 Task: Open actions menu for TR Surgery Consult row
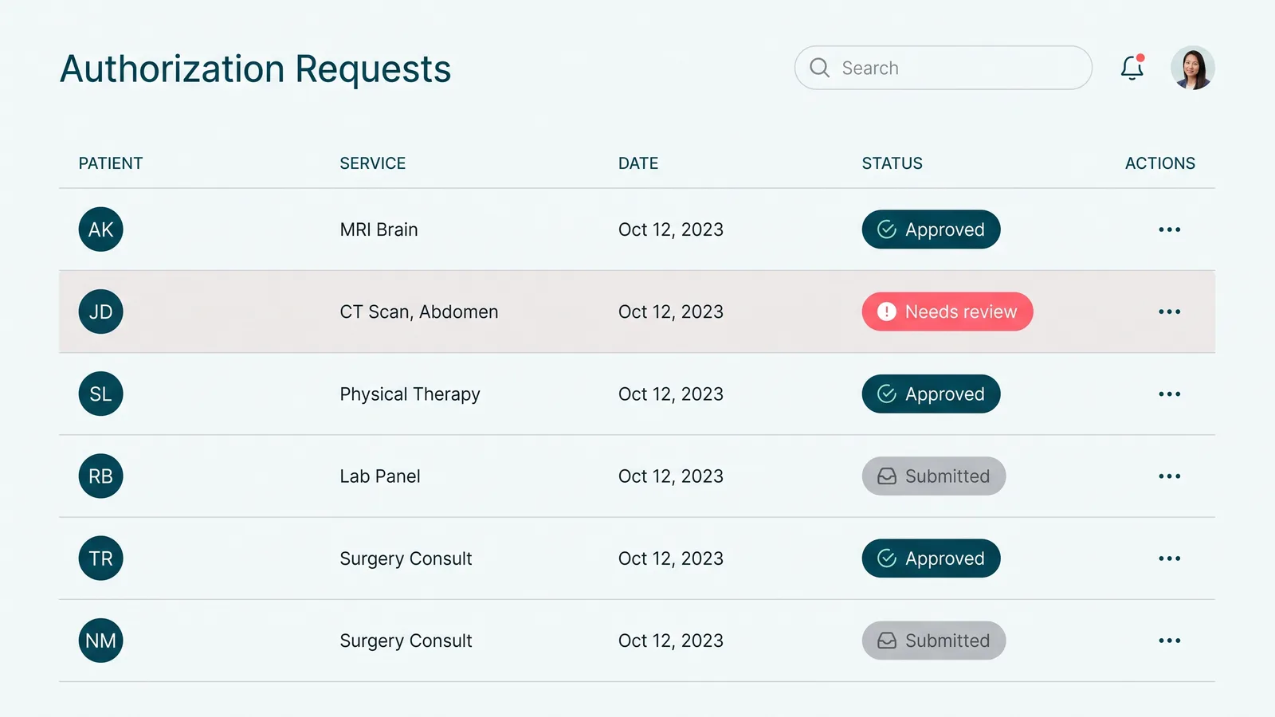[1169, 558]
